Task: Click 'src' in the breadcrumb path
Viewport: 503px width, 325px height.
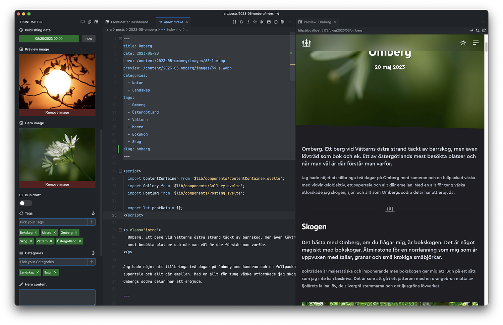Action: 109,29
